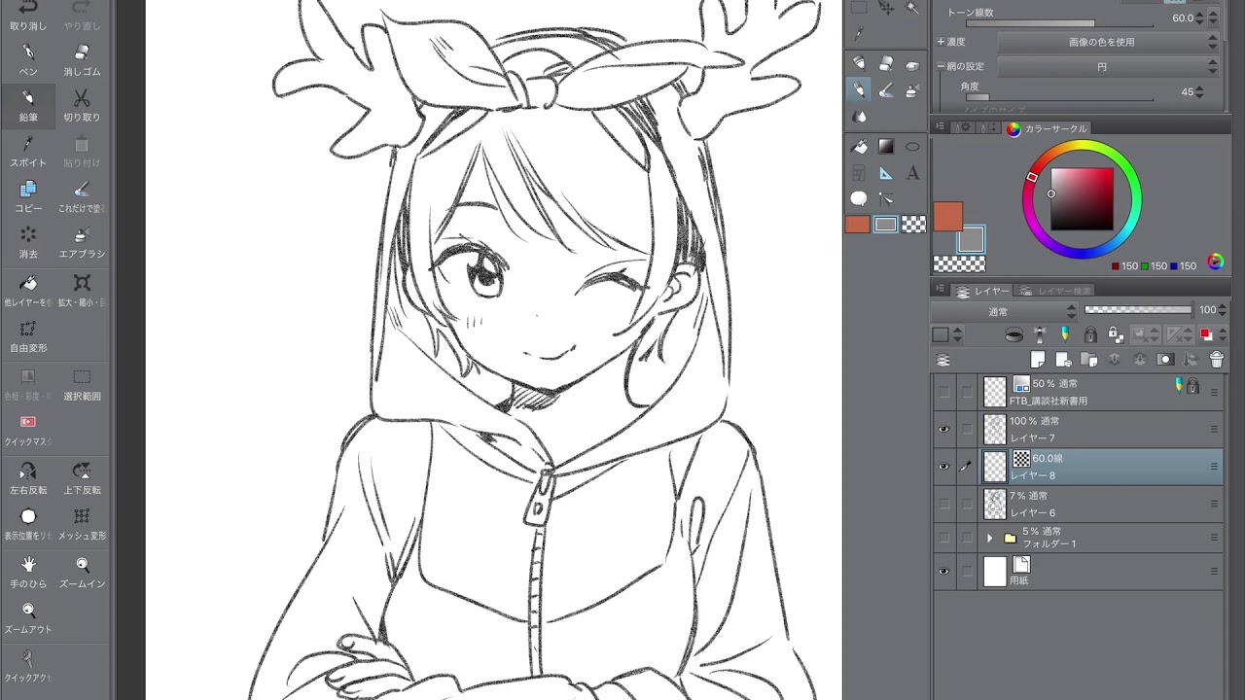The width and height of the screenshot is (1245, 700).
Task: Select the 消しゴム (Eraser) quick tool
Action: tap(82, 59)
